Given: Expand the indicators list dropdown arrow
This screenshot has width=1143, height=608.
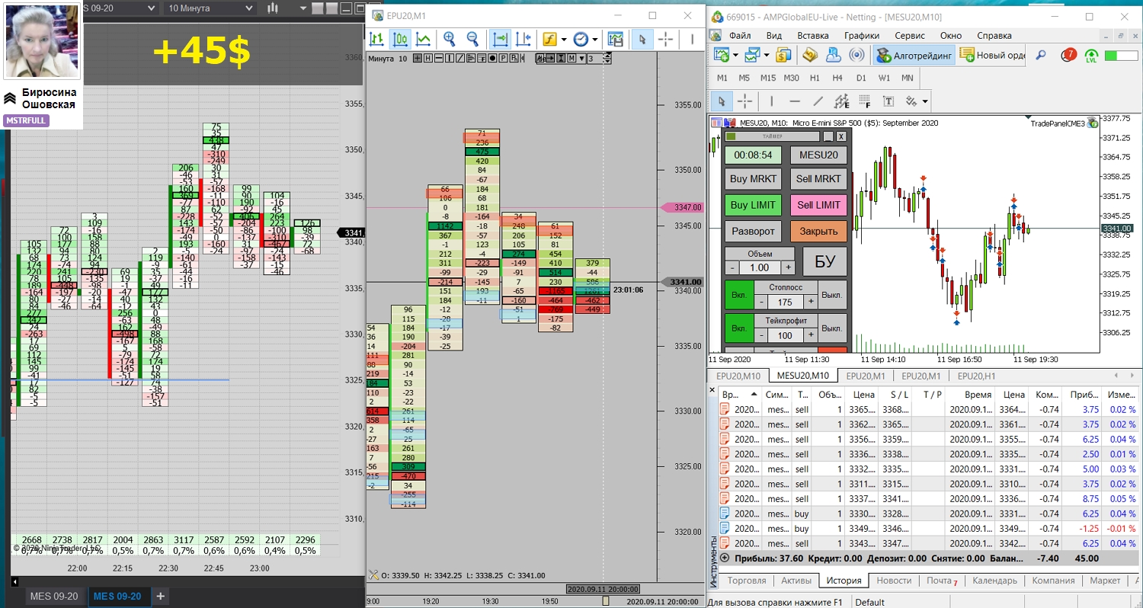Looking at the screenshot, I should [564, 40].
